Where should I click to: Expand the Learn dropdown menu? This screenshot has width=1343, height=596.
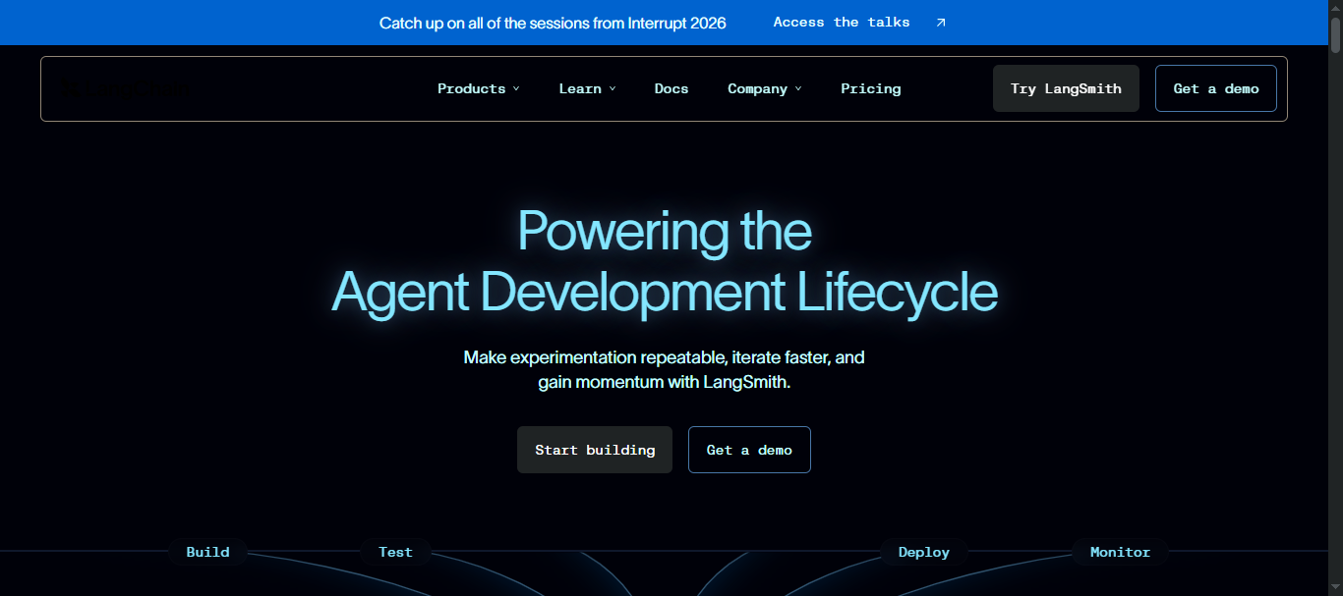(588, 88)
